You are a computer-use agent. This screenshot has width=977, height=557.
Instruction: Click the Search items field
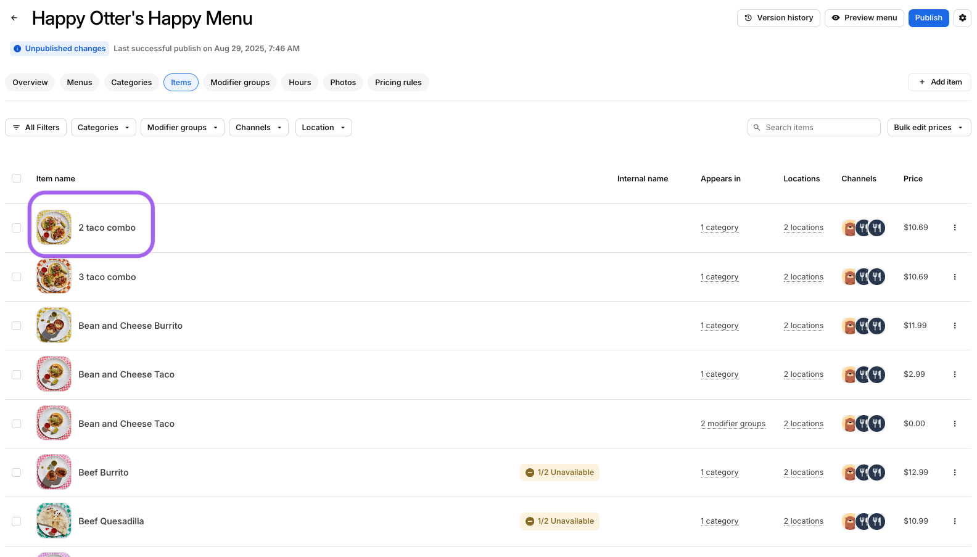814,128
